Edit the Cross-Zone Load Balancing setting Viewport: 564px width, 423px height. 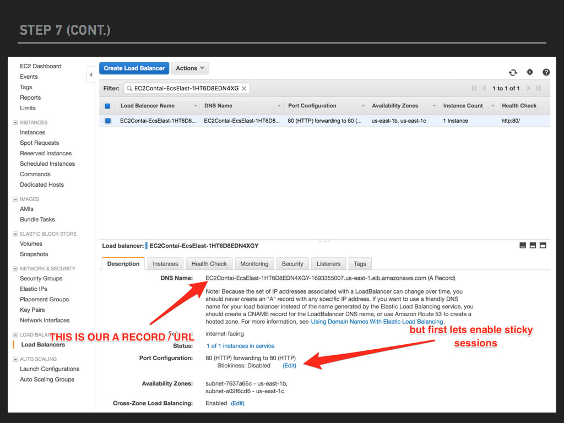(x=237, y=403)
